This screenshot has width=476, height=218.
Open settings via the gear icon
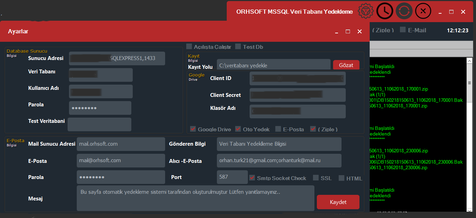366,11
